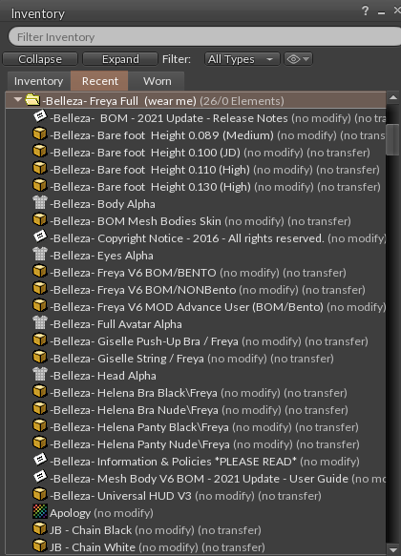Image resolution: width=401 pixels, height=556 pixels.
Task: Click the Body Alpha shirt icon
Action: pyautogui.click(x=40, y=202)
